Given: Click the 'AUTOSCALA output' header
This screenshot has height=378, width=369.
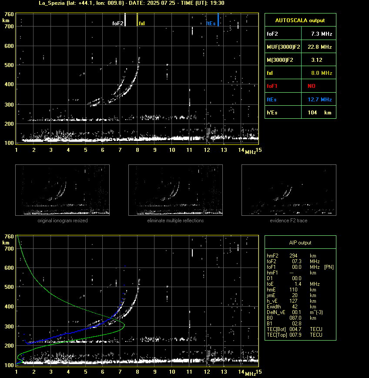Looking at the screenshot, I should click(300, 20).
